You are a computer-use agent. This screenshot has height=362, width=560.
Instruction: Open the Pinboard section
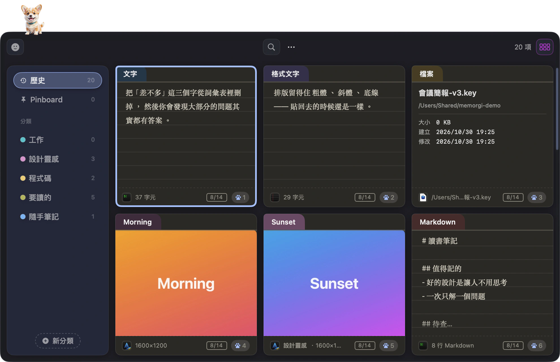(x=58, y=100)
